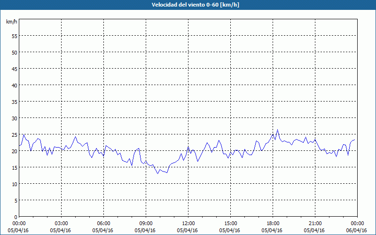Click the '5' y-axis value
Viewport: 376px width, 235px height.
(16, 201)
